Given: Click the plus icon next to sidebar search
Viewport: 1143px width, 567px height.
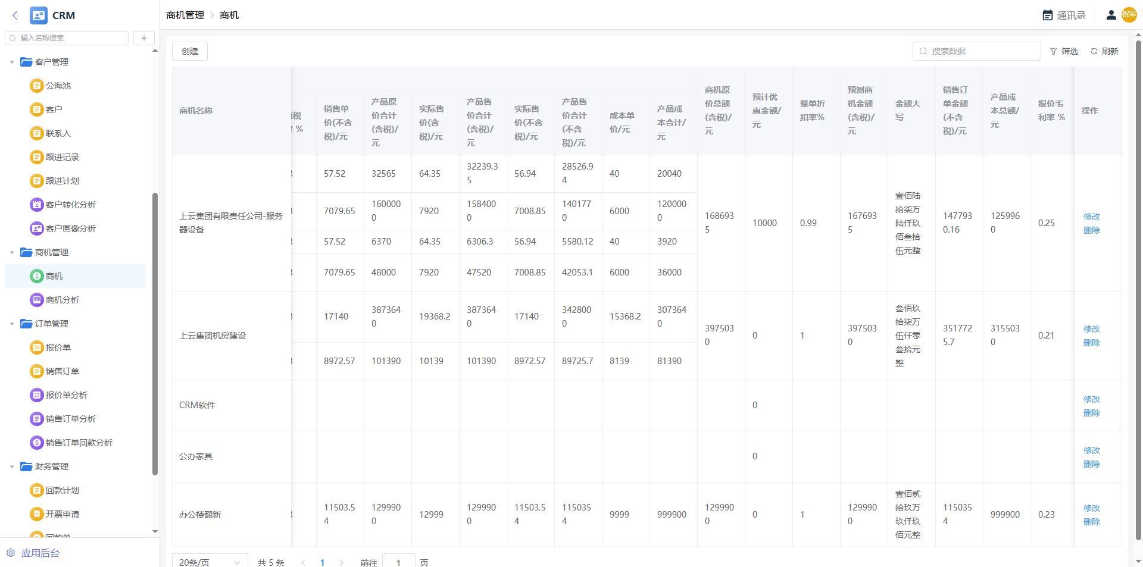Looking at the screenshot, I should 143,38.
